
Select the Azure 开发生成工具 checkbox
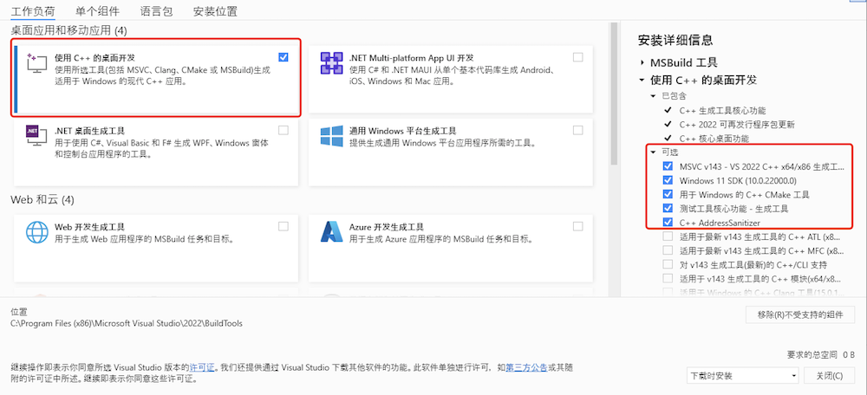pyautogui.click(x=577, y=226)
